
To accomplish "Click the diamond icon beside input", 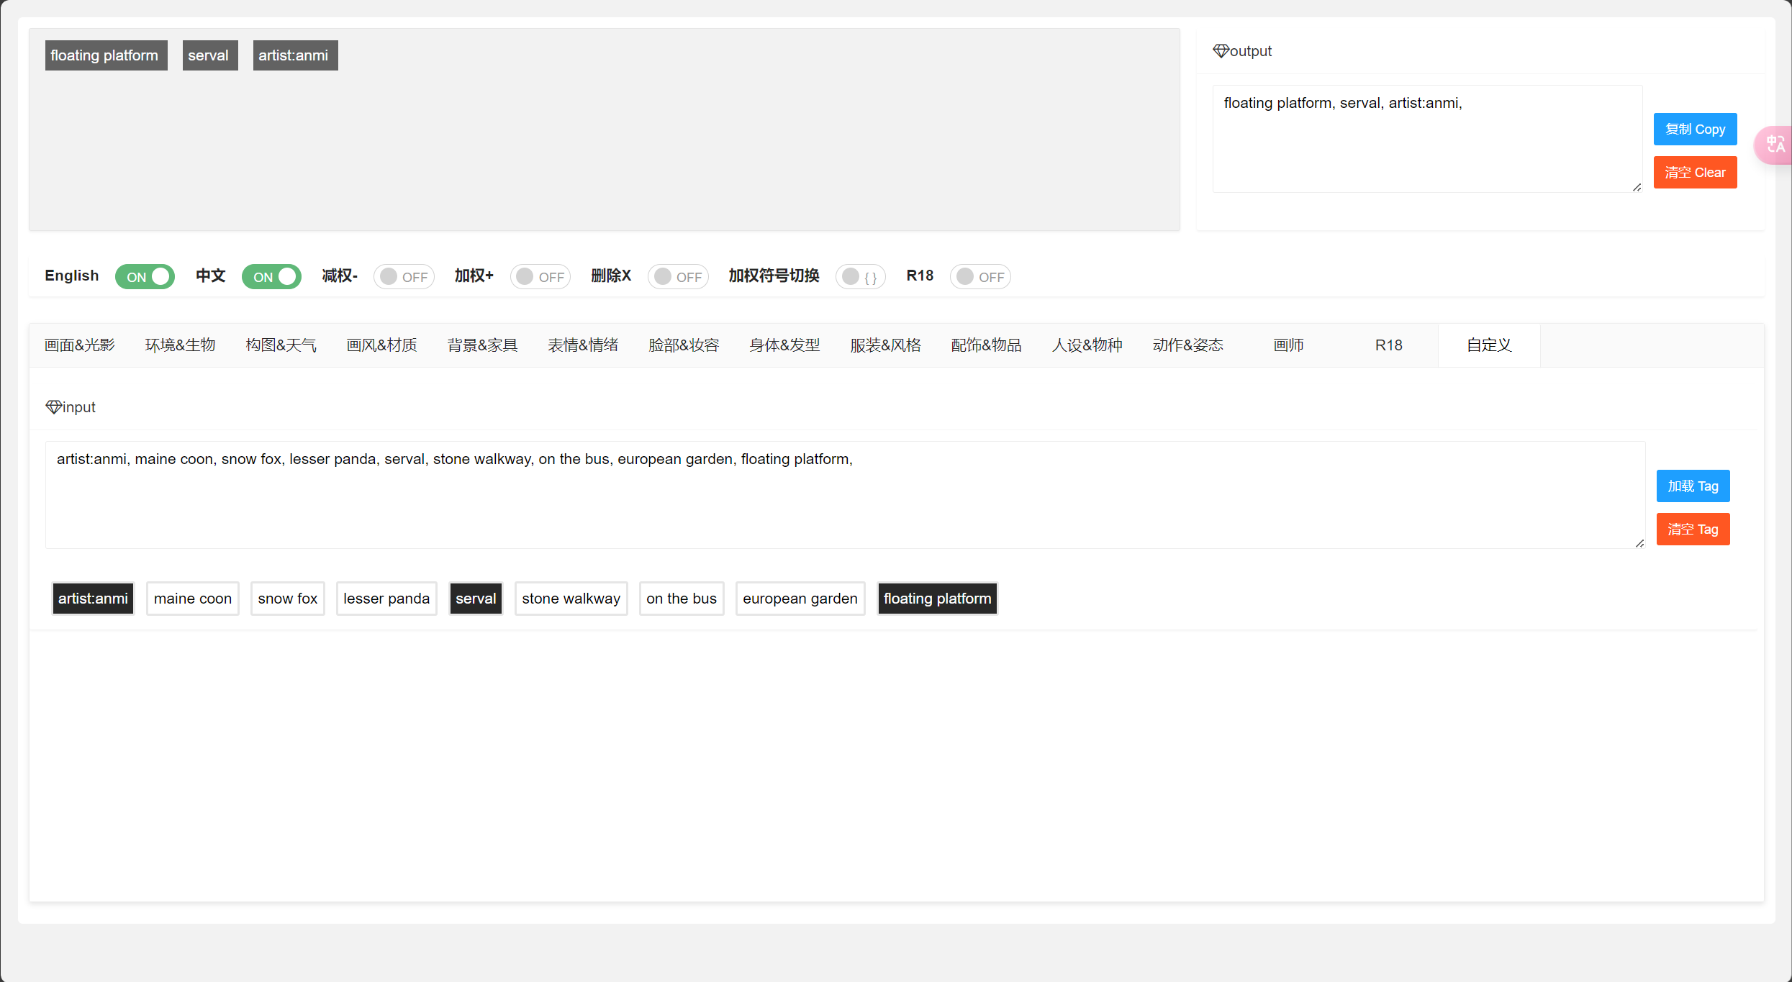I will (53, 407).
